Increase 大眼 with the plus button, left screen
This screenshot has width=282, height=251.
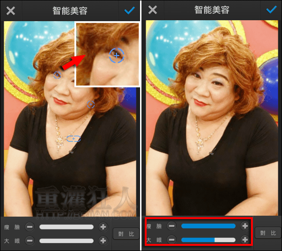click(103, 241)
